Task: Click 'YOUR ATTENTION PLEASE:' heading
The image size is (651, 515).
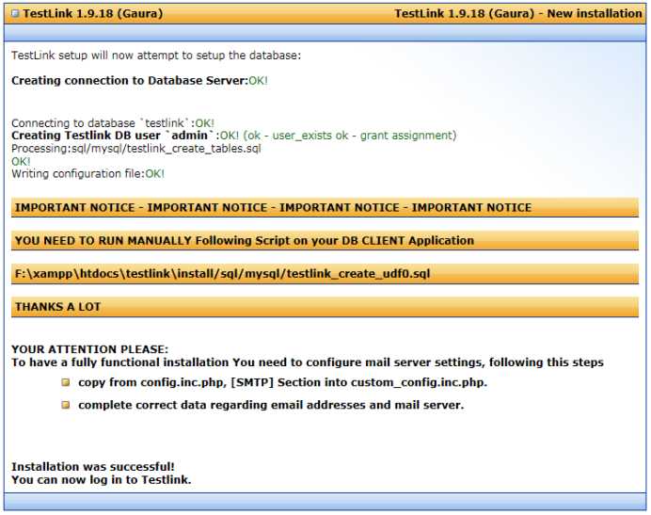Action: click(90, 349)
